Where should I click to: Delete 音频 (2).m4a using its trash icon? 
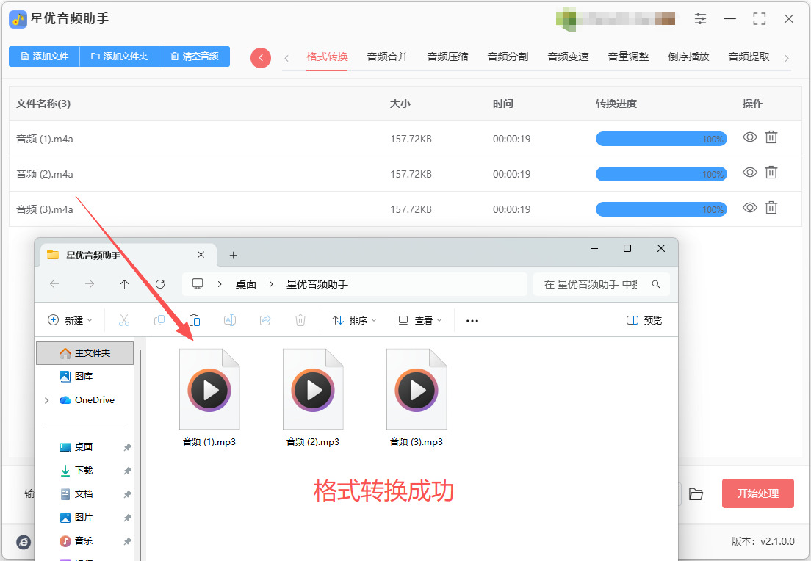coord(771,172)
